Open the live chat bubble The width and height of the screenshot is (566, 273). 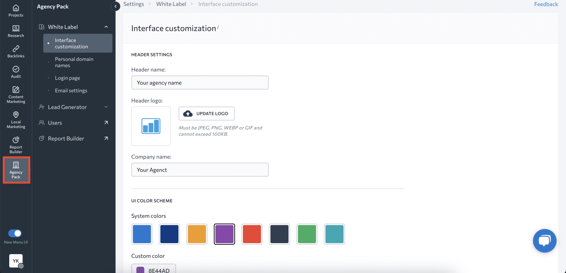(544, 241)
